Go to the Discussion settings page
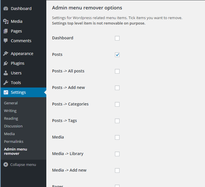Viewport: 205px width, 187px height. pos(13,126)
